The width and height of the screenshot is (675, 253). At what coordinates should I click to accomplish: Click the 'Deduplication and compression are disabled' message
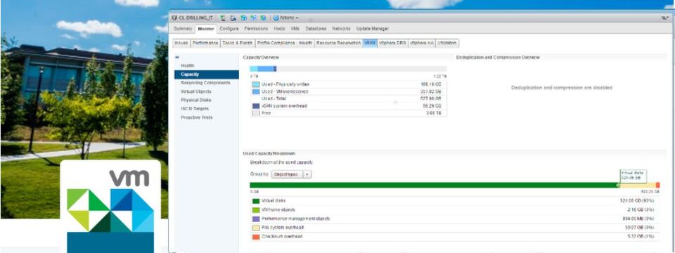click(x=561, y=88)
